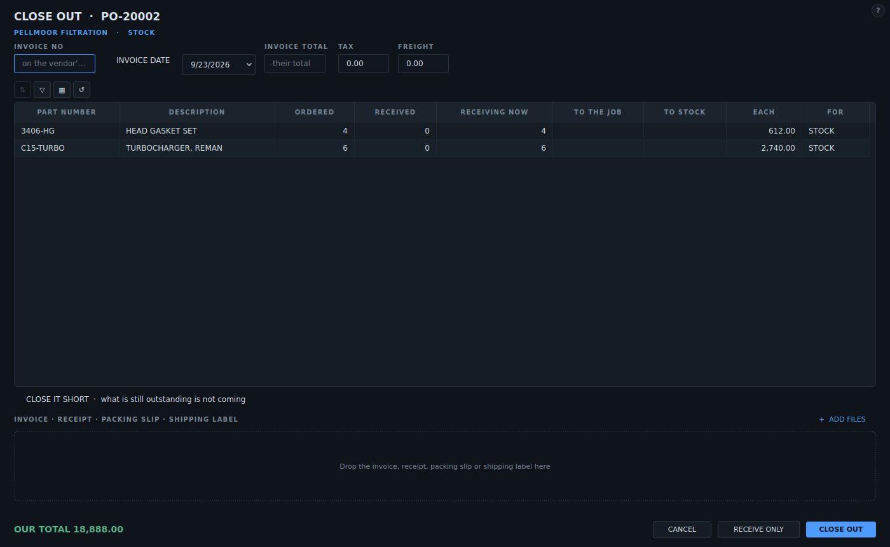Click the TO THE JOB column header
This screenshot has width=890, height=547.
click(x=598, y=112)
